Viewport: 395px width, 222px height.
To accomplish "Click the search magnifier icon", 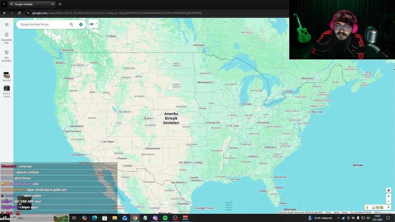I will click(71, 24).
